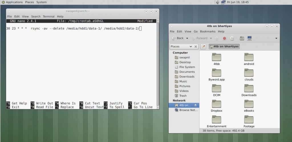
Task: Expand the toolbar overflow arrow at right
Action: [276, 38]
